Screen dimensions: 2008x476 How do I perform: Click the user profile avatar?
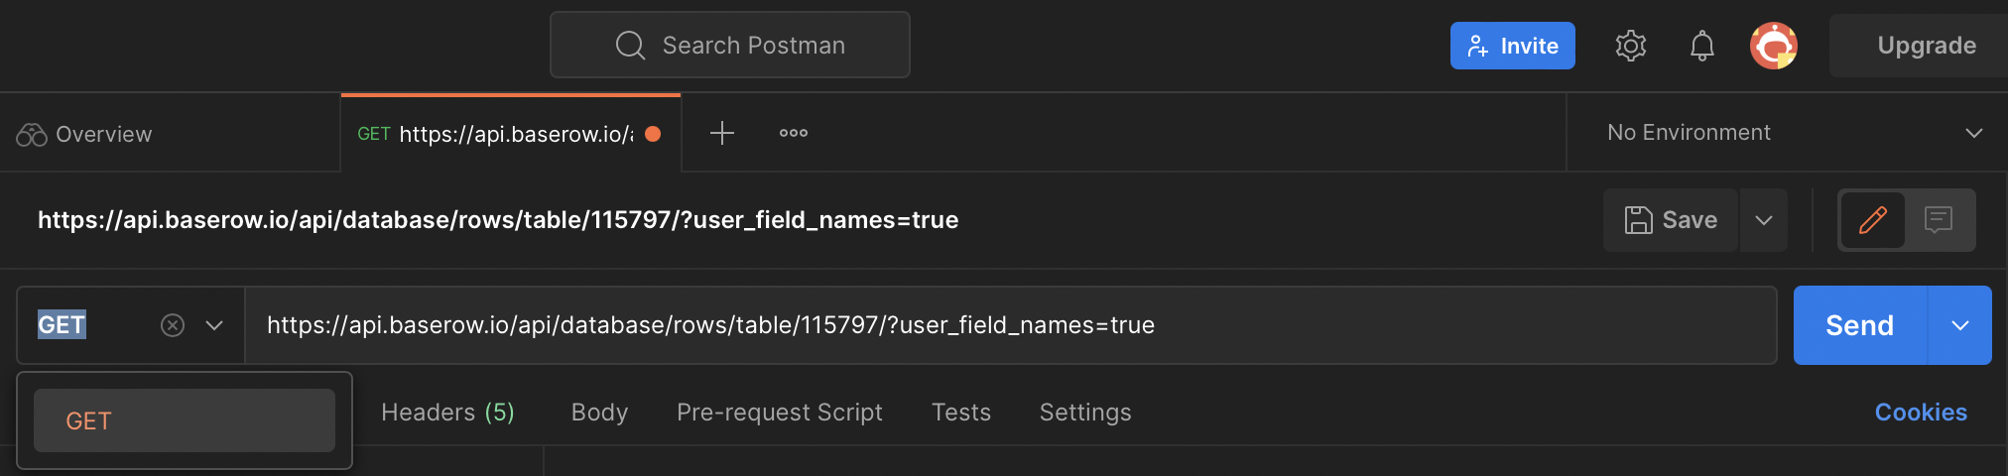1774,46
